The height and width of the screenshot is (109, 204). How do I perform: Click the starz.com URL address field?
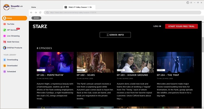[122, 12]
